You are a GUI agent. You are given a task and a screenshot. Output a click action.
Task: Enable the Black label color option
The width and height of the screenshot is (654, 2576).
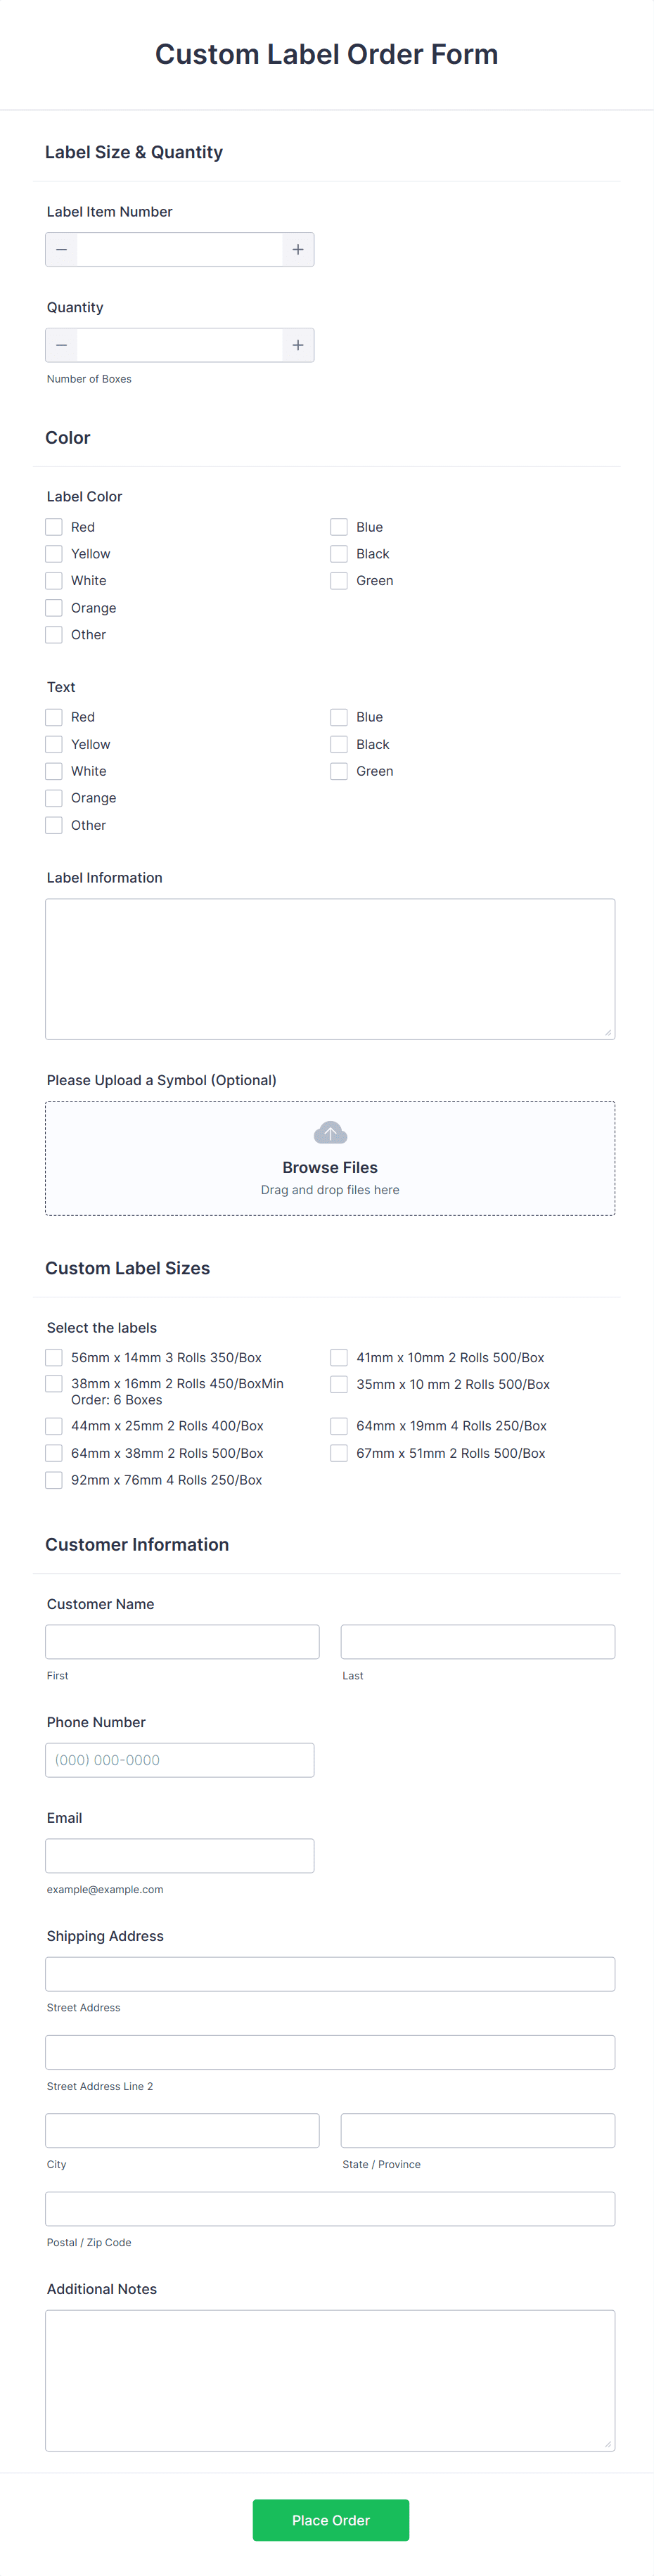click(x=339, y=553)
